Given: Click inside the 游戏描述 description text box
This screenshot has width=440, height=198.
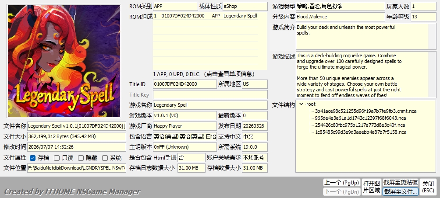Looking at the screenshot, I should pyautogui.click(x=362, y=75).
